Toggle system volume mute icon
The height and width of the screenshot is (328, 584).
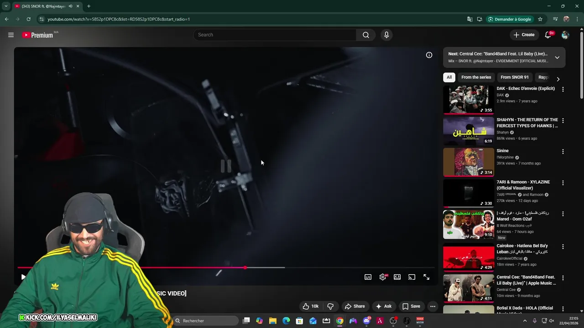(x=551, y=321)
